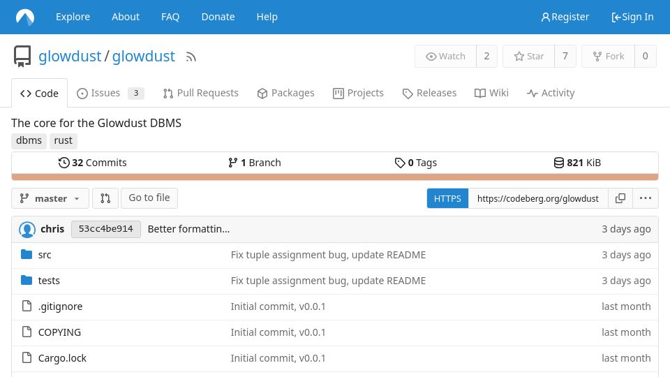
Task: View the 0 Tags list
Action: coord(416,163)
